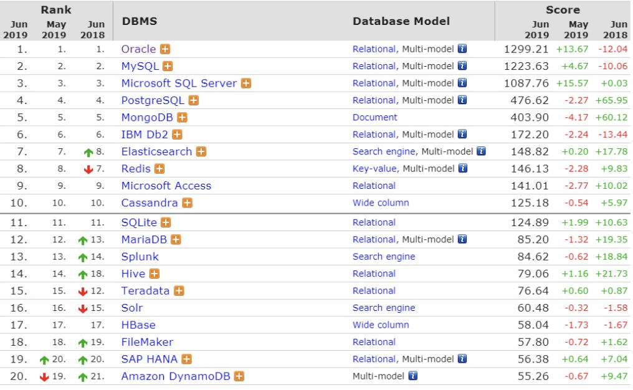The height and width of the screenshot is (390, 633).
Task: Click the plus icon next to Redis
Action: 160,169
